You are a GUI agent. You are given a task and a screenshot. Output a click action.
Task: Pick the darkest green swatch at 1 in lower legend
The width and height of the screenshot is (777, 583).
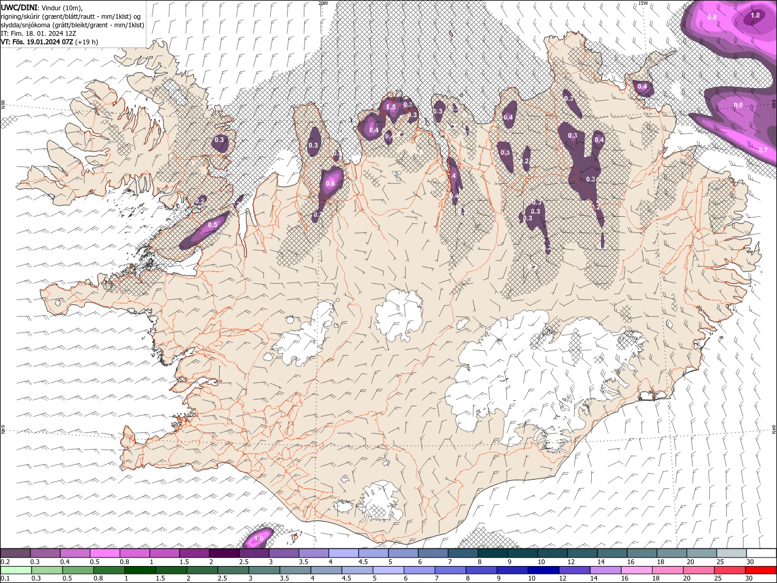pyautogui.click(x=140, y=570)
